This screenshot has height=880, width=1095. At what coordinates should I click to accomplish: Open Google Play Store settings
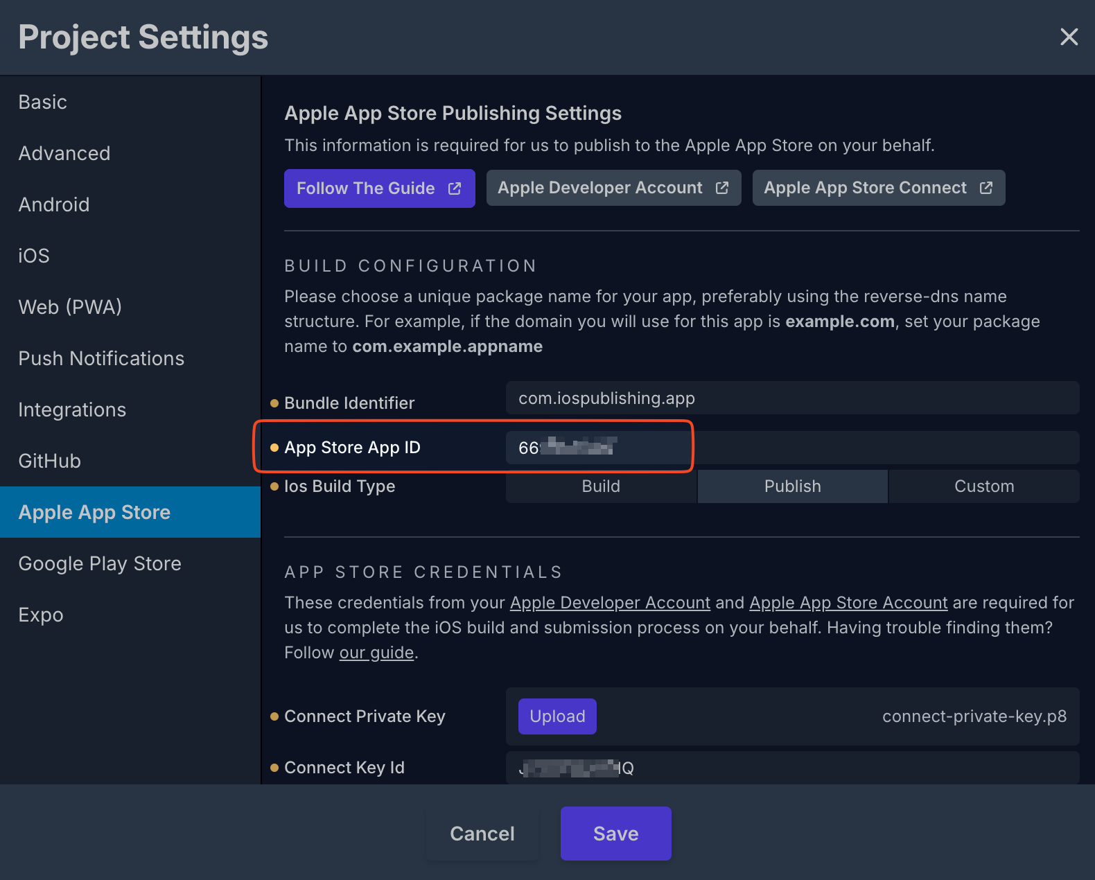pos(100,564)
